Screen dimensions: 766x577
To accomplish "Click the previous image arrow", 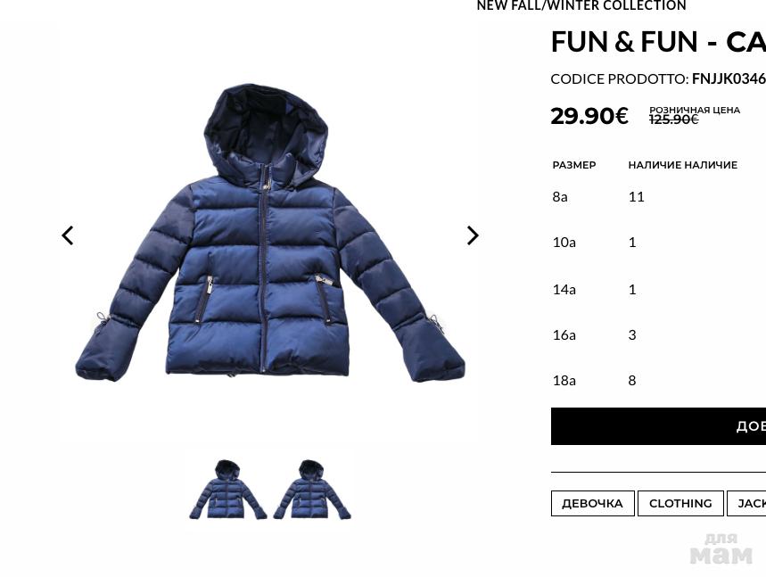I will pos(68,235).
